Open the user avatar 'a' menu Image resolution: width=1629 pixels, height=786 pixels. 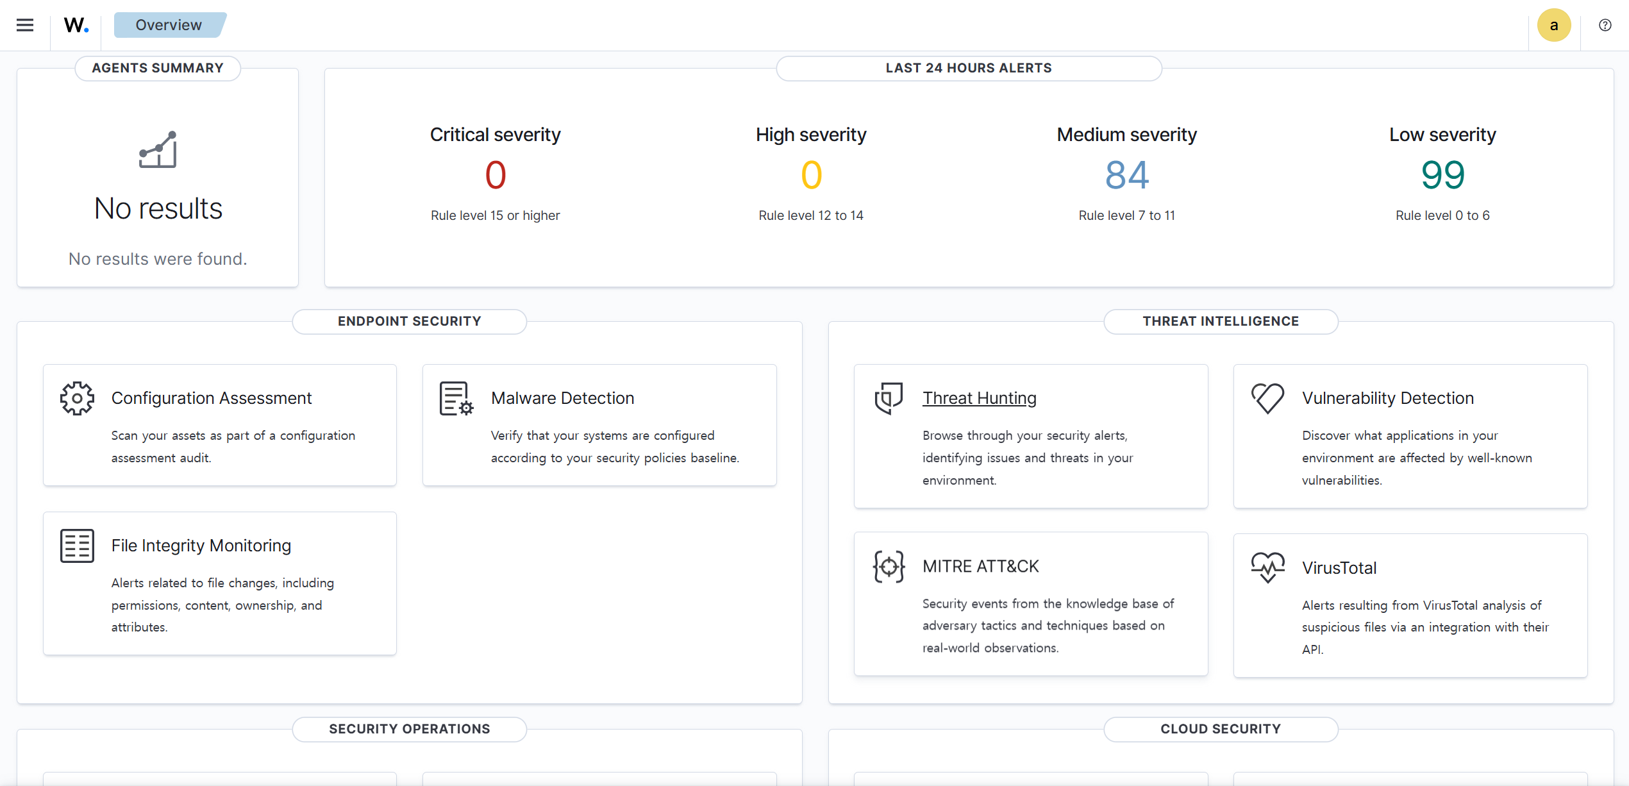1554,25
